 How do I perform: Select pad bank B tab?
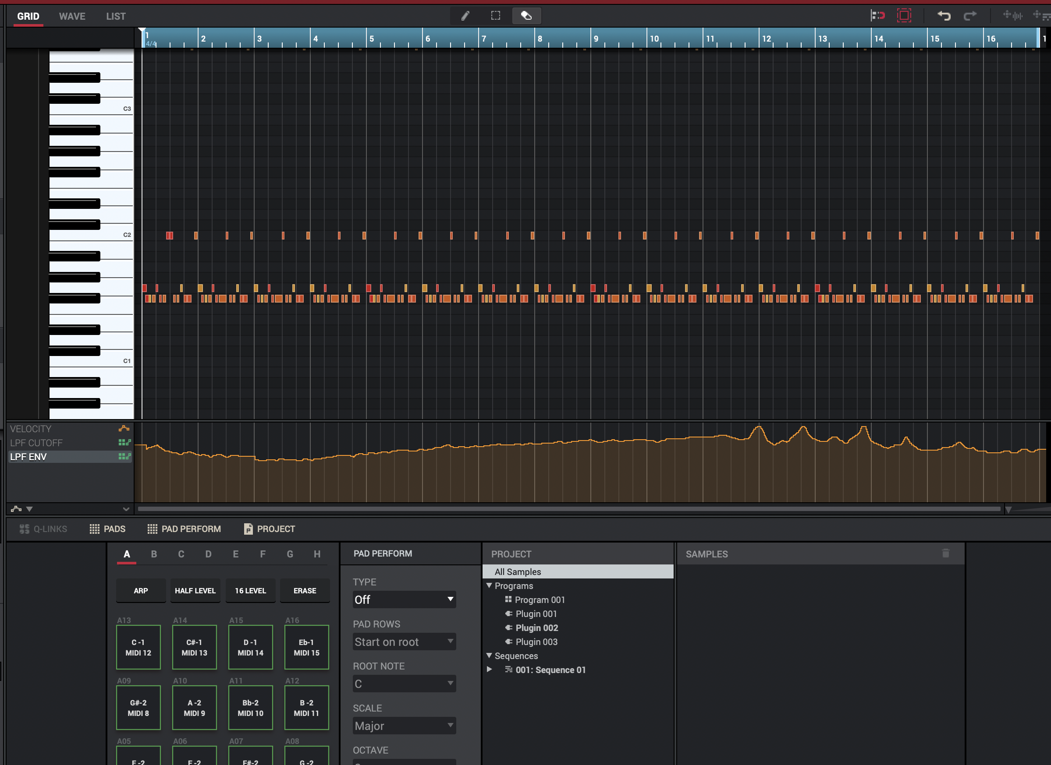(154, 554)
